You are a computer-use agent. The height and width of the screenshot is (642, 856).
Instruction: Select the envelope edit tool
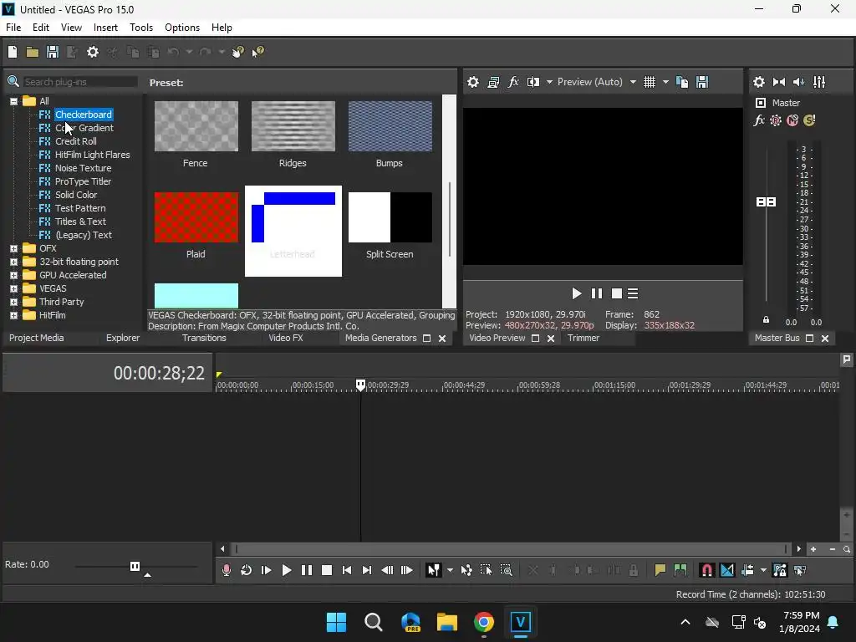click(466, 570)
